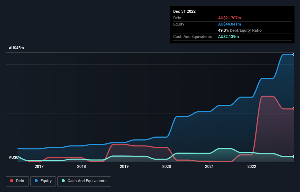Click the Equity row label in tooltip
Screen dimensions: 300x192
pyautogui.click(x=179, y=24)
